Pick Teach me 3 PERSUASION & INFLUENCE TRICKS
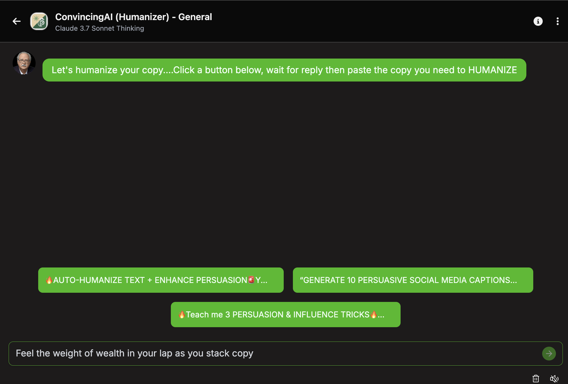The height and width of the screenshot is (384, 568). click(x=285, y=315)
